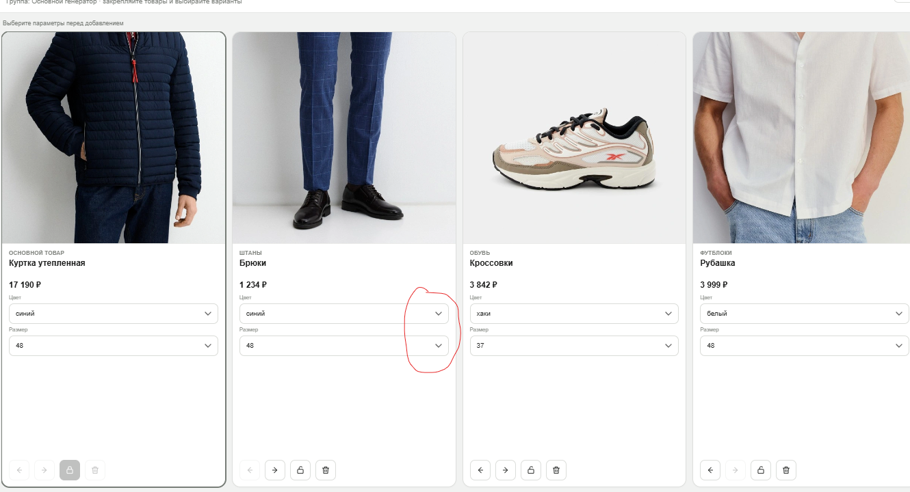Toggle the lock on the Кроссовки card

pos(531,470)
